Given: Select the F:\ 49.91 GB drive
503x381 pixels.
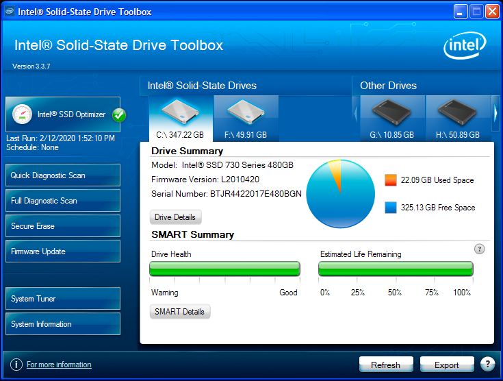Looking at the screenshot, I should [246, 119].
